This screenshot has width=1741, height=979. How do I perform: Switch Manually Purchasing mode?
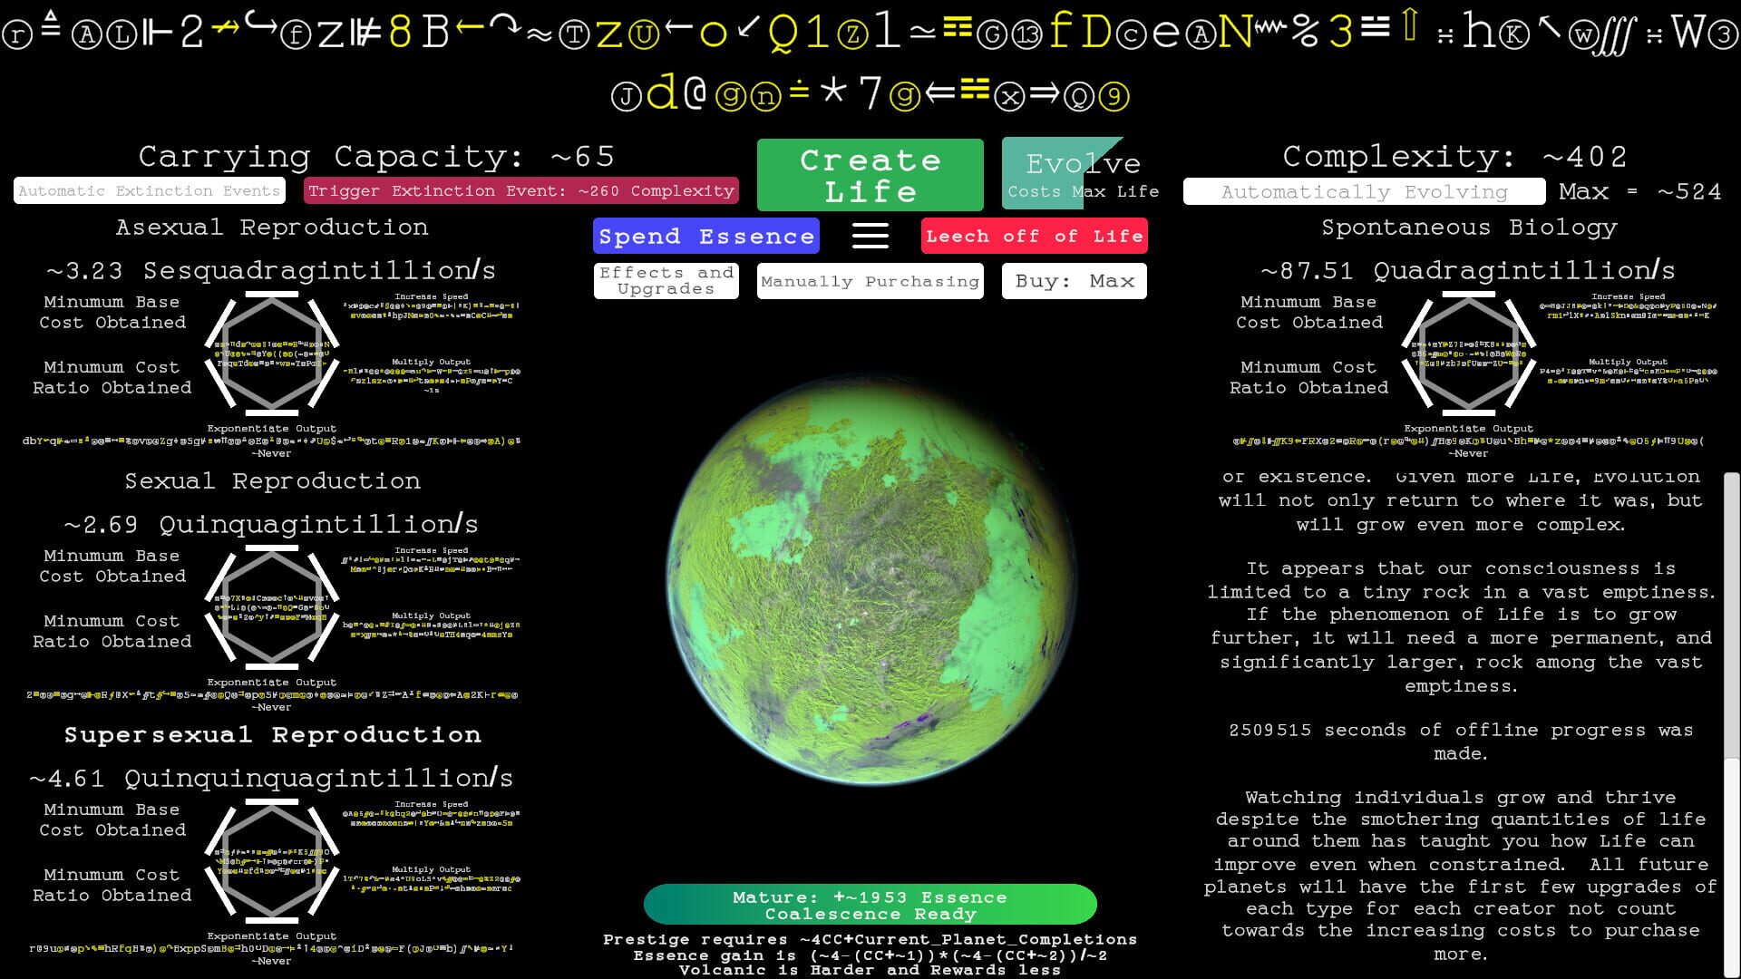870,280
